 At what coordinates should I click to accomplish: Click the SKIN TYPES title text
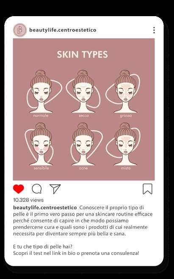tap(83, 54)
